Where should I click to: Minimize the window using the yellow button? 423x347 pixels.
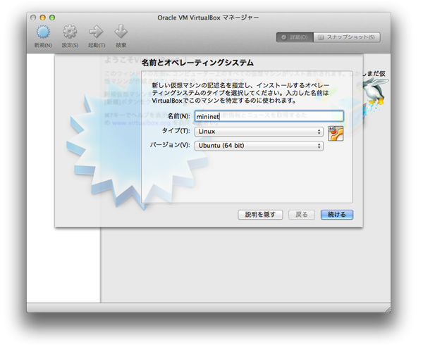[x=43, y=16]
